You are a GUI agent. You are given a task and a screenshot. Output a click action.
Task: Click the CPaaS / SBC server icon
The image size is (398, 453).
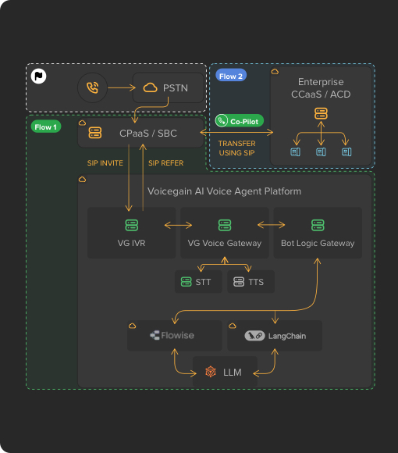pos(95,133)
